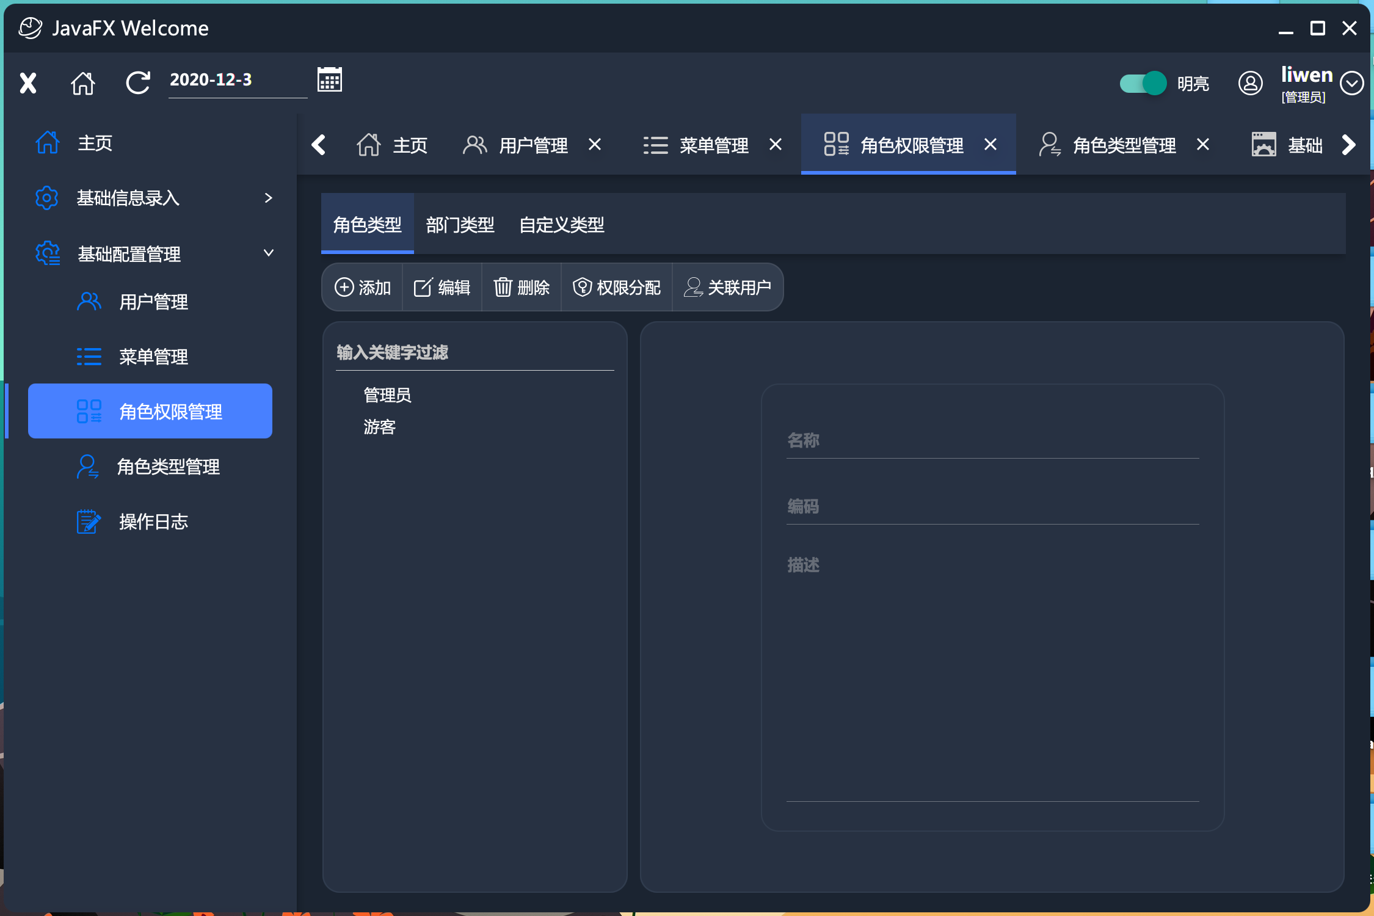
Task: Open the liwen user dropdown arrow
Action: pos(1351,83)
